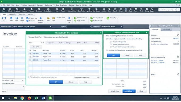
Task: Open the Online Pay Off dropdown
Action: point(22,81)
